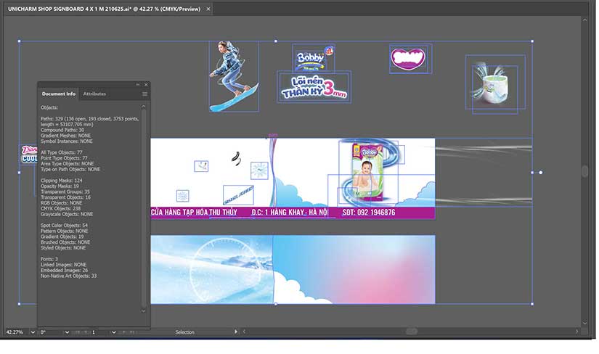Click the 'Type on Path Objects: NONE' line
The image size is (599, 354).
tap(70, 169)
